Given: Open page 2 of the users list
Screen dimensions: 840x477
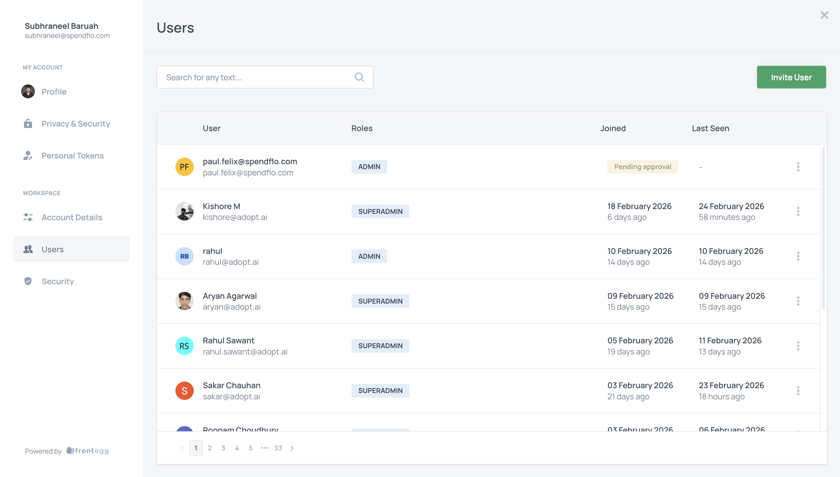Looking at the screenshot, I should (210, 448).
